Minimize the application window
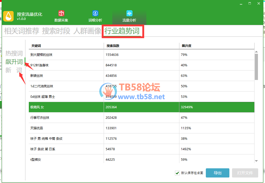Screen dimensions: 265x183 click(241, 4)
